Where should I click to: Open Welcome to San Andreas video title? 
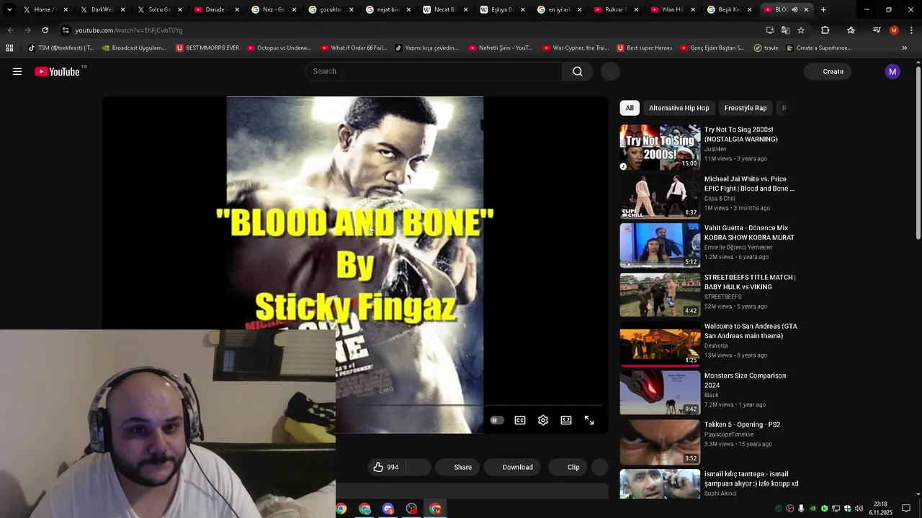click(x=751, y=331)
